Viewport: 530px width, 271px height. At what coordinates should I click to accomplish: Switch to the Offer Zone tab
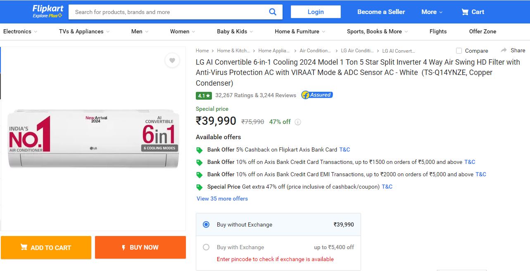tap(482, 31)
